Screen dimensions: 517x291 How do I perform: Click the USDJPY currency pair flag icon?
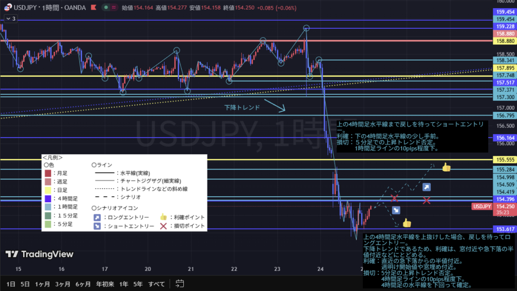coord(9,8)
